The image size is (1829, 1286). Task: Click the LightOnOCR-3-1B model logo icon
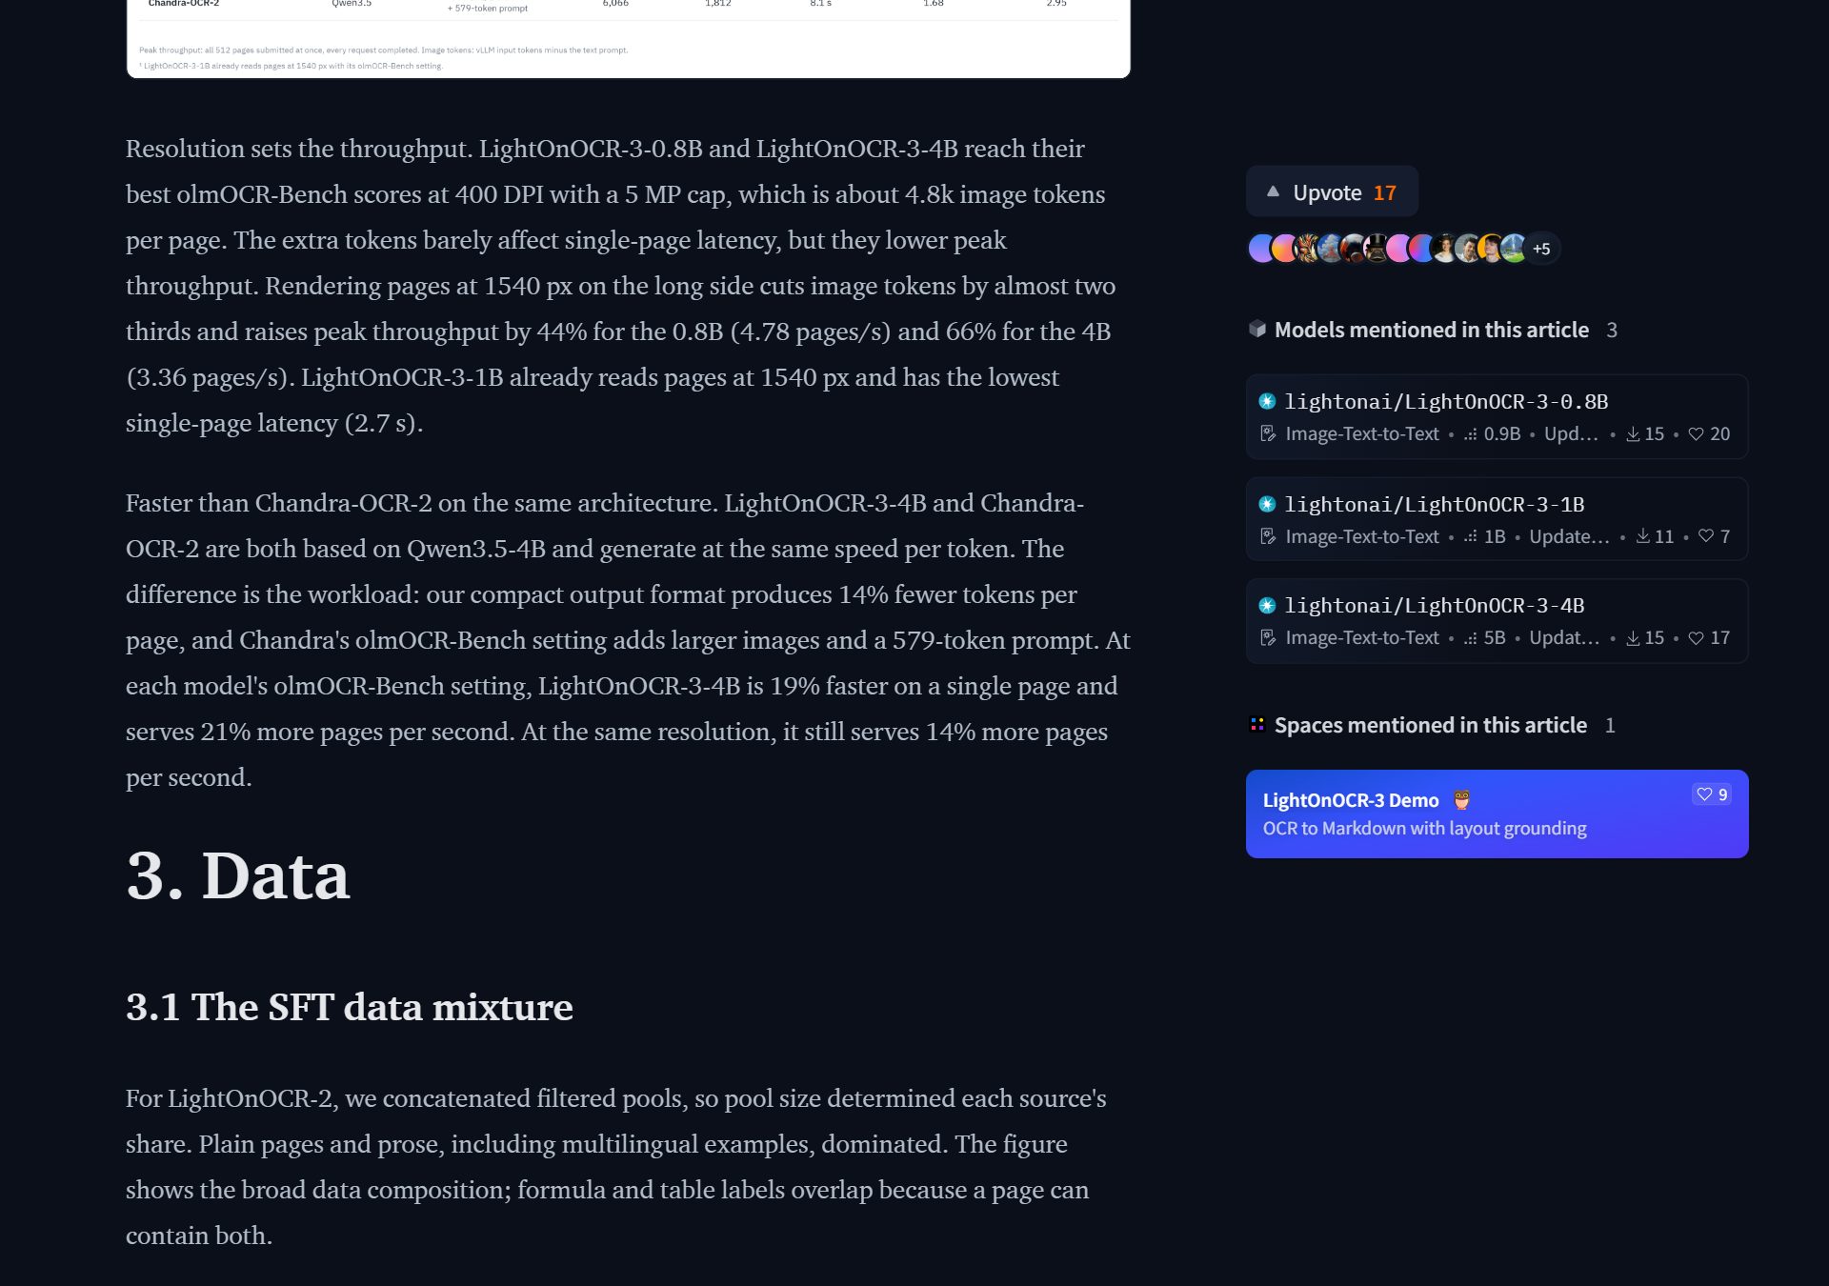point(1266,504)
